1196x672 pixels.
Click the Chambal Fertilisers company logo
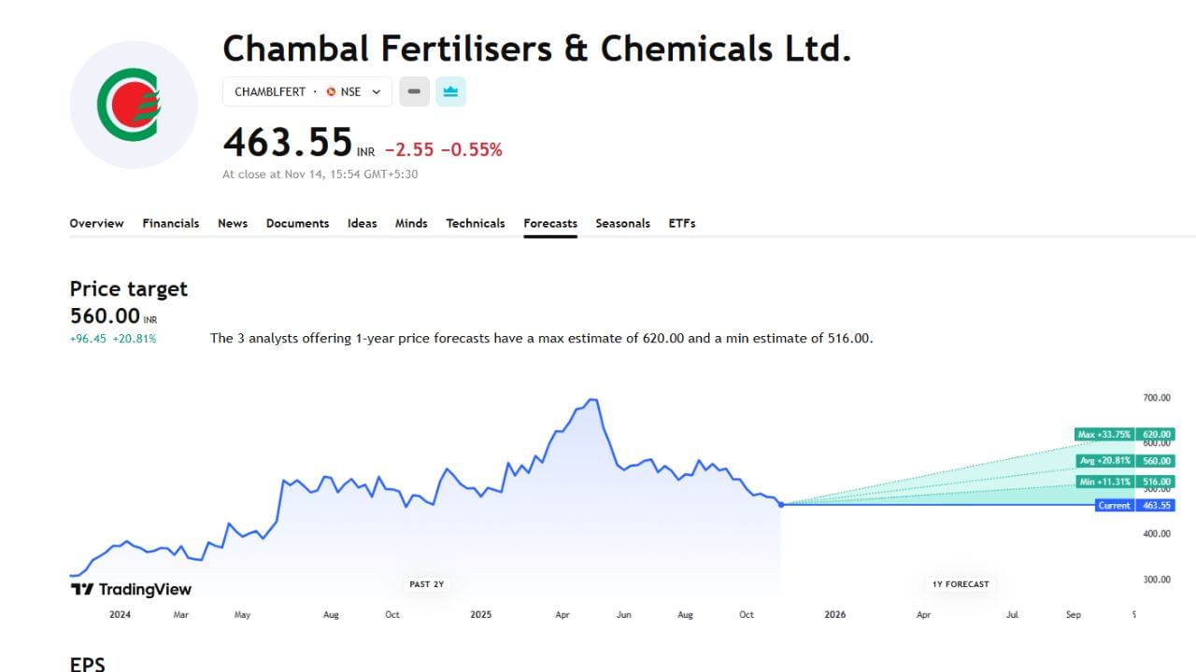coord(134,105)
